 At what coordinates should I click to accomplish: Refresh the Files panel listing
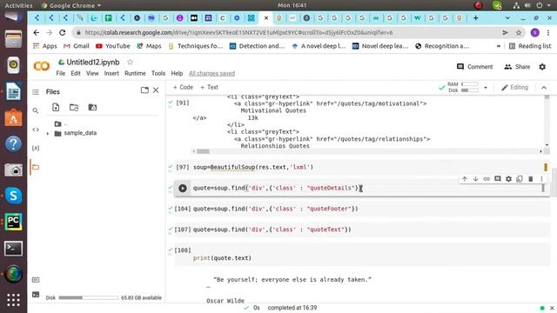tap(74, 107)
